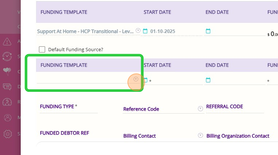
Task: Open the chat messages icon in sidebar
Action: point(7,87)
